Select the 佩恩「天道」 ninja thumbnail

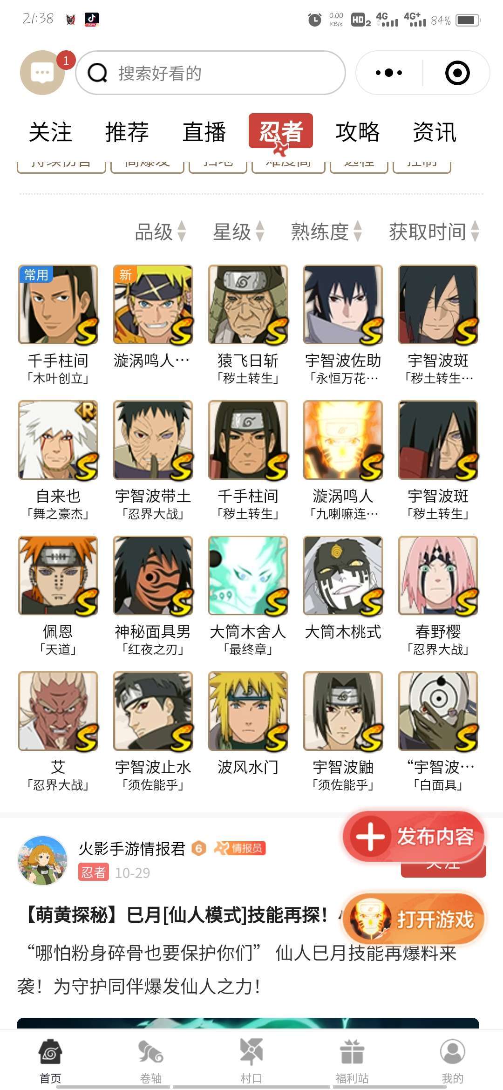(58, 576)
